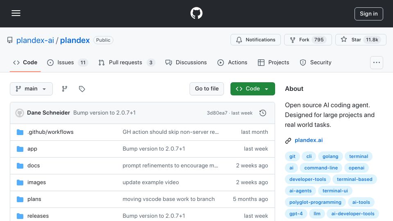393x221 pixels.
Task: Click the '5 months ago' timestamp
Action: click(x=251, y=199)
